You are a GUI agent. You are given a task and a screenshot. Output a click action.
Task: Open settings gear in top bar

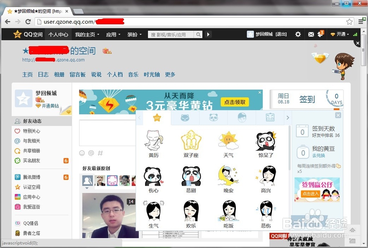(x=298, y=35)
